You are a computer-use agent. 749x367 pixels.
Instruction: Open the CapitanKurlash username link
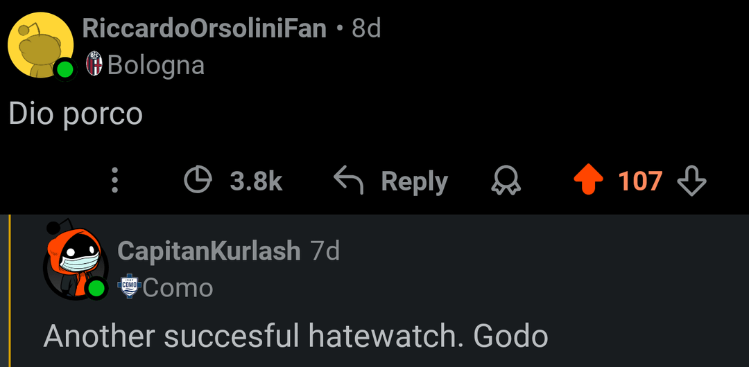[x=209, y=251]
